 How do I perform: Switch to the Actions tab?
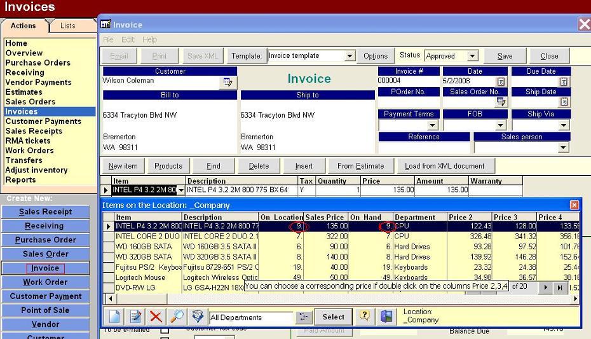pos(24,25)
